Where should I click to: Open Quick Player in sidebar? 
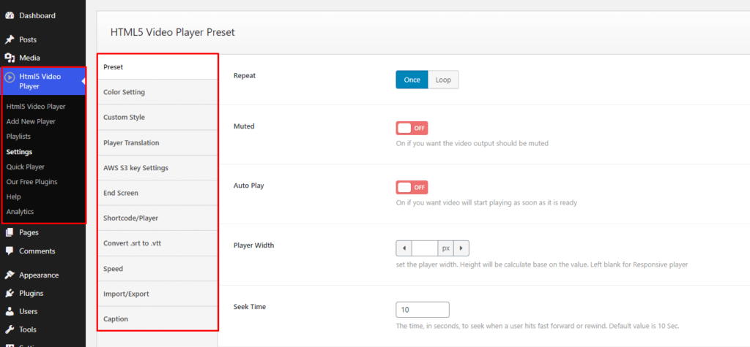click(x=26, y=167)
